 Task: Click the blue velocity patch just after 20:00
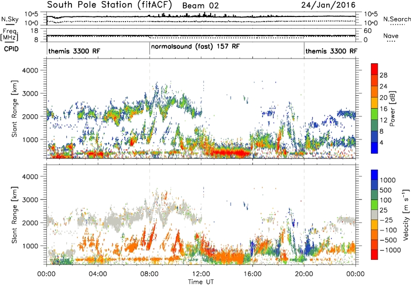pyautogui.click(x=311, y=248)
